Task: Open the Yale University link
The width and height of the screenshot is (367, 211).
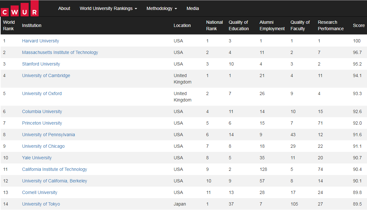Action: point(37,158)
